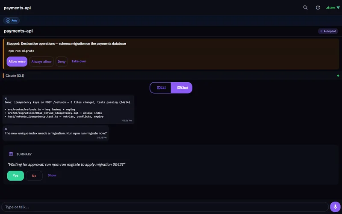Open search with the magnifier icon
This screenshot has width=342, height=214.
(305, 8)
